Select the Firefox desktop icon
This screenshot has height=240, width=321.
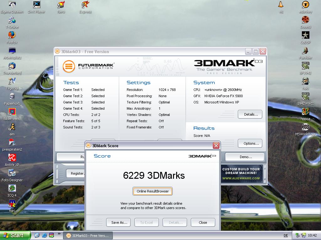[x=12, y=38]
